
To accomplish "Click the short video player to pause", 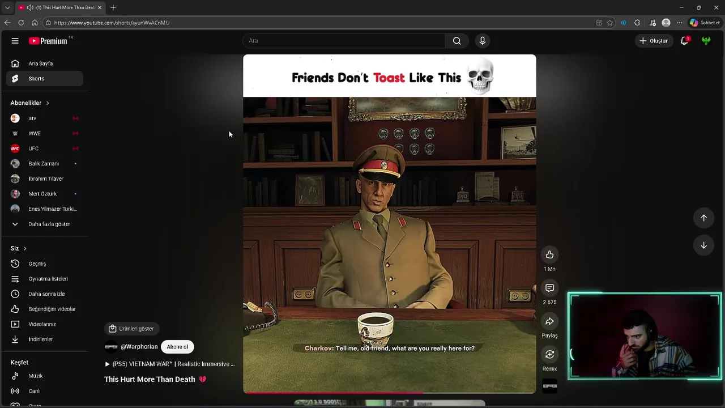I will [390, 224].
